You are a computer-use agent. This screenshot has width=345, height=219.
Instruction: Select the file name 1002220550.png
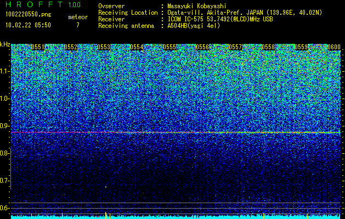click(x=28, y=14)
